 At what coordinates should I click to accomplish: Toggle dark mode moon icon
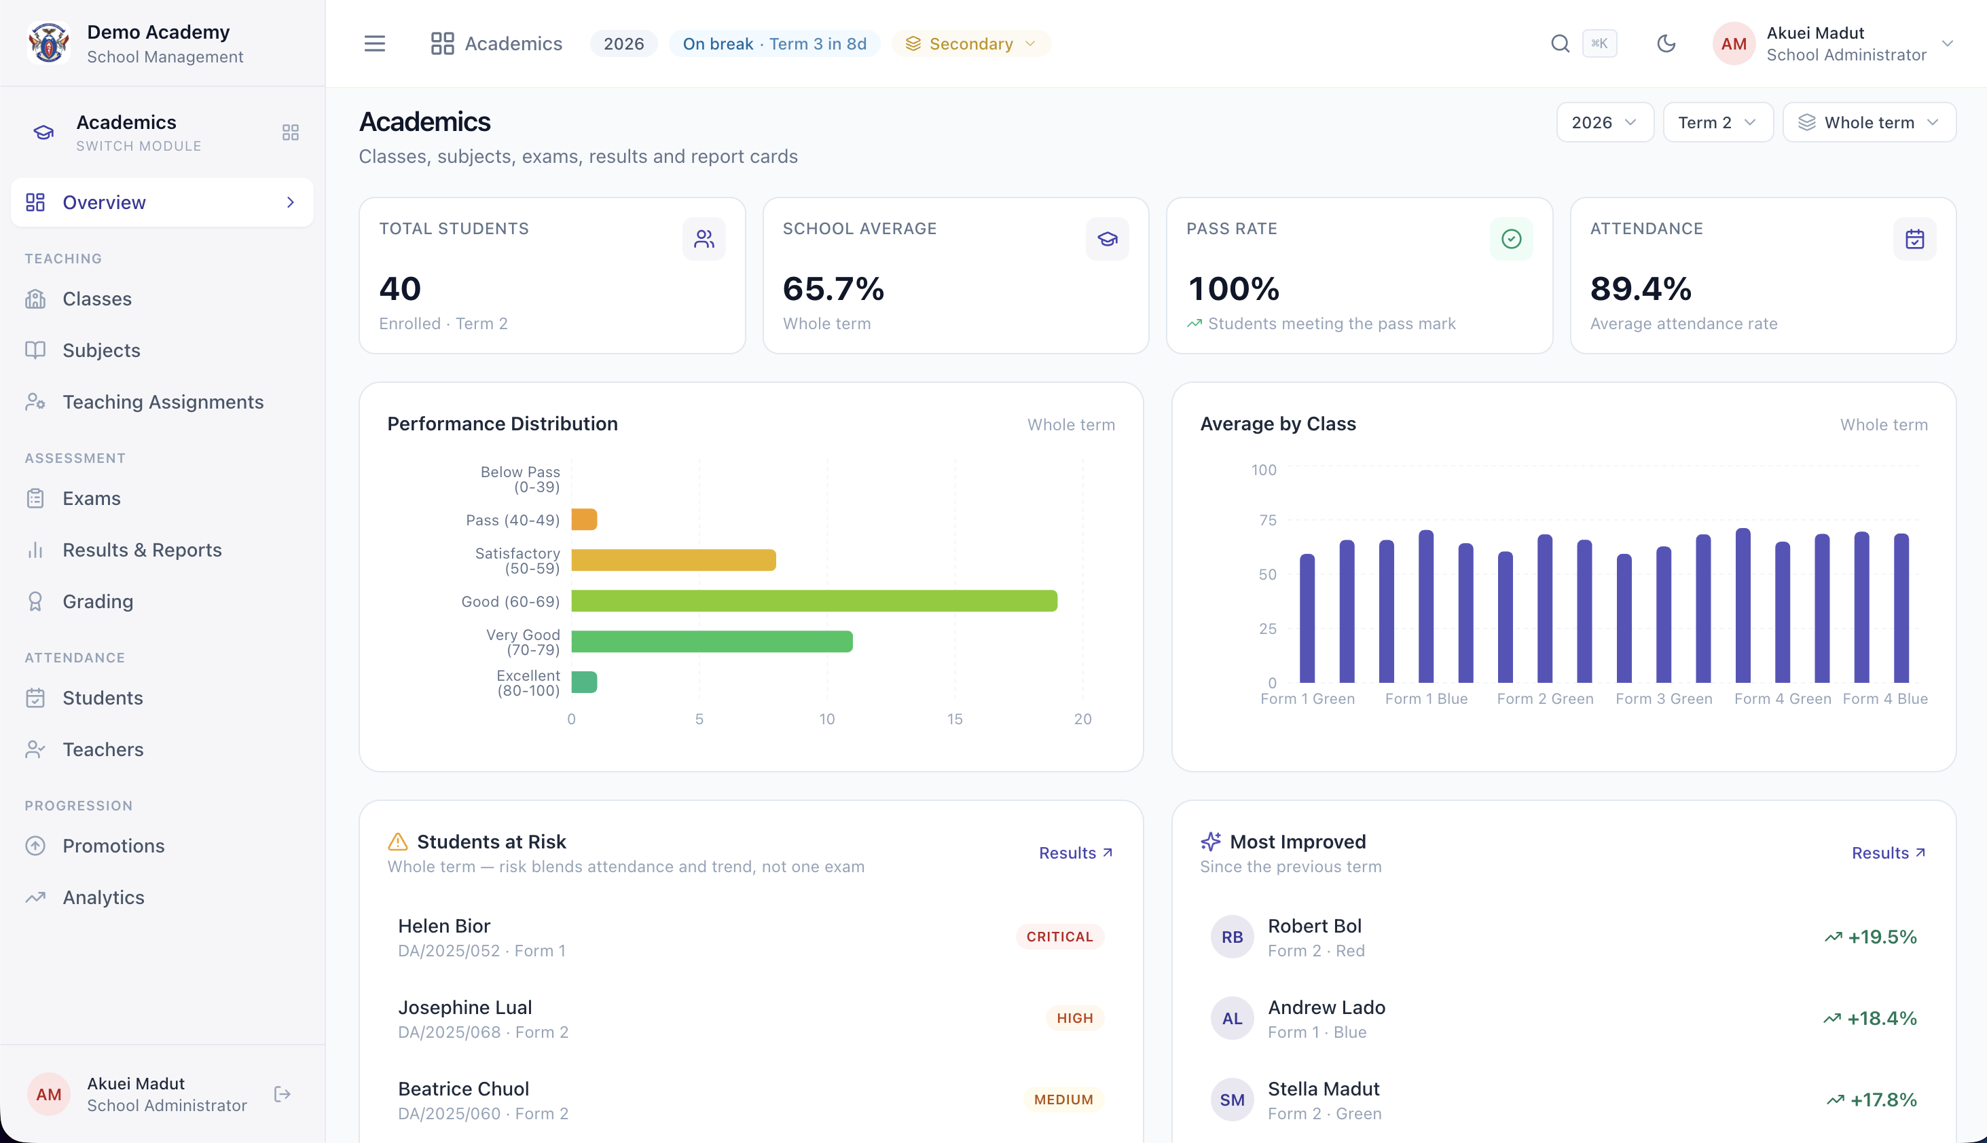pos(1666,43)
